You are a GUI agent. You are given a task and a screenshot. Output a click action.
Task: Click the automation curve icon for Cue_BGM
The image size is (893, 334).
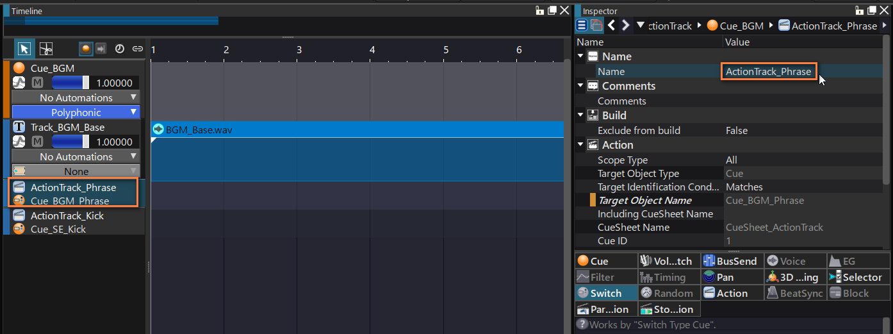coord(19,83)
